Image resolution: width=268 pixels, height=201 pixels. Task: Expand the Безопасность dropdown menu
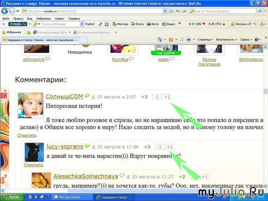(226, 40)
